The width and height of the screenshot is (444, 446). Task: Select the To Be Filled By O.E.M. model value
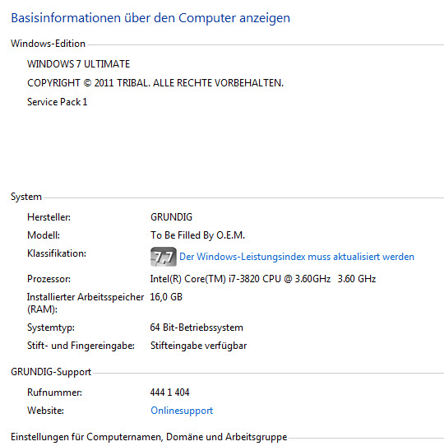197,235
